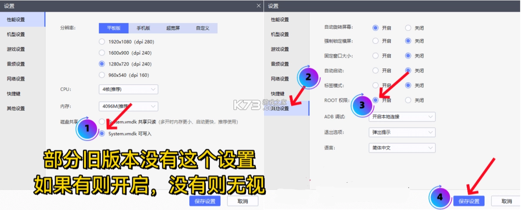Open the 退出选项 弹出提示 dropdown
521x210 pixels.
coord(402,132)
